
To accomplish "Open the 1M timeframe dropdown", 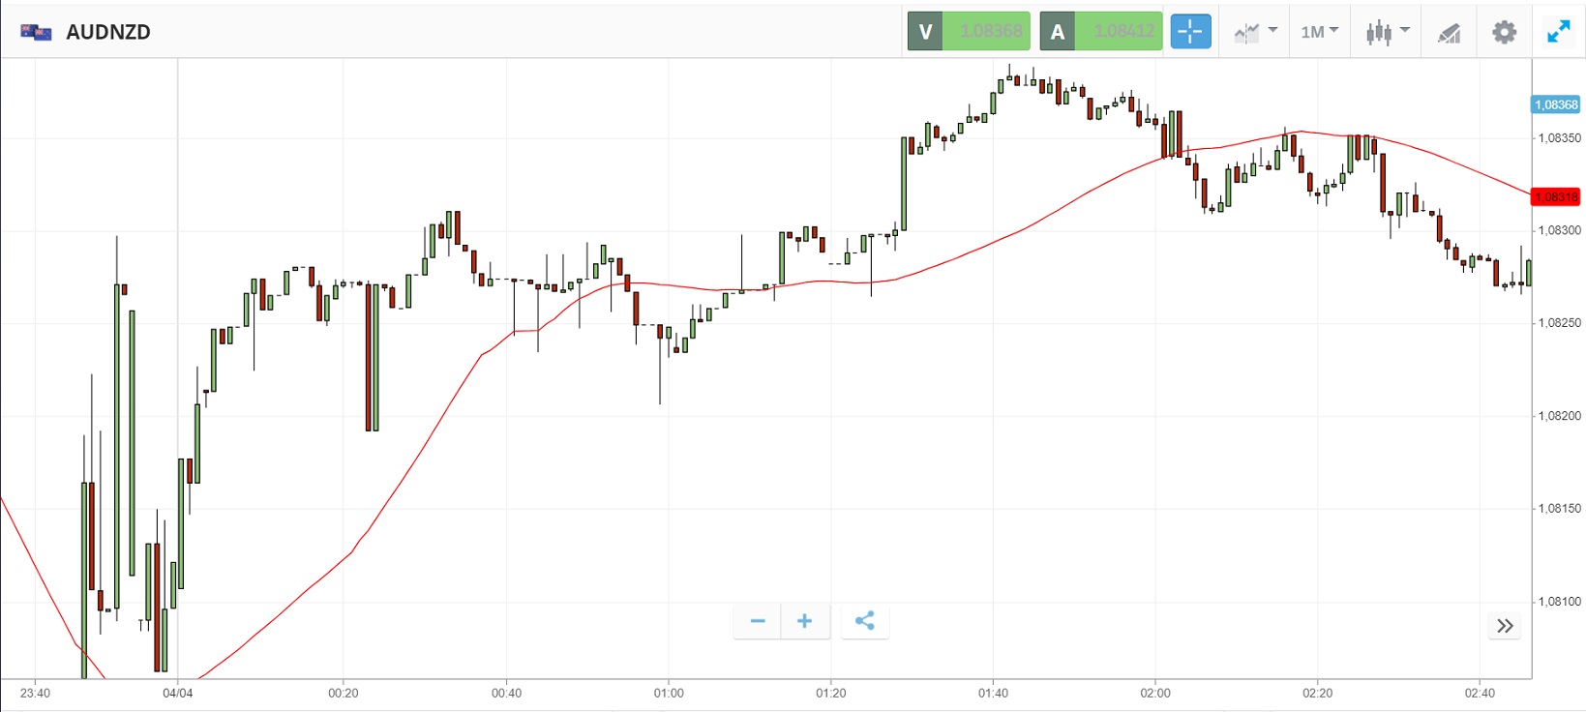I will (x=1319, y=32).
